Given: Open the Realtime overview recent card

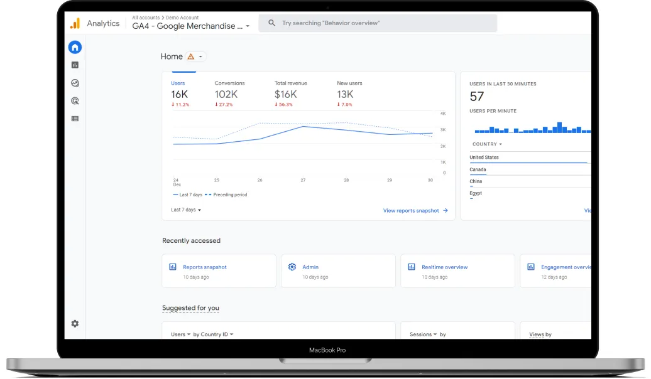Looking at the screenshot, I should [457, 271].
